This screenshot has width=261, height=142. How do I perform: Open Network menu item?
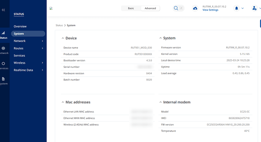point(20,41)
